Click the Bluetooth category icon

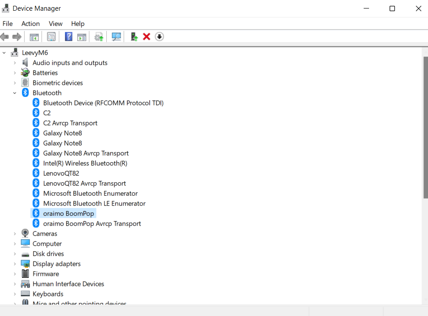click(x=25, y=93)
